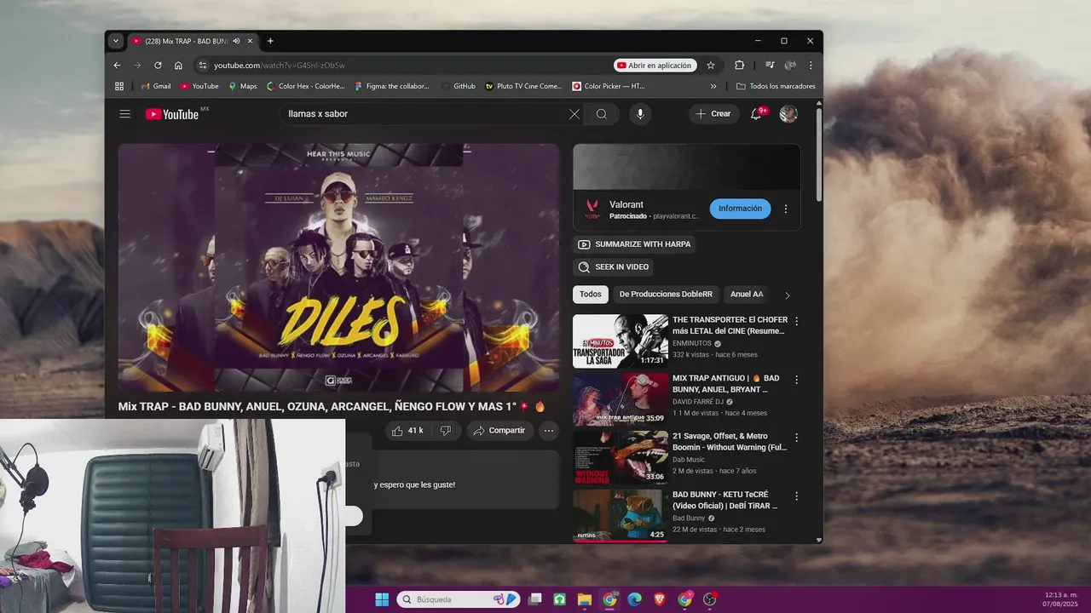1091x613 pixels.
Task: Open the Chrome apps grid shortcut
Action: pos(119,86)
